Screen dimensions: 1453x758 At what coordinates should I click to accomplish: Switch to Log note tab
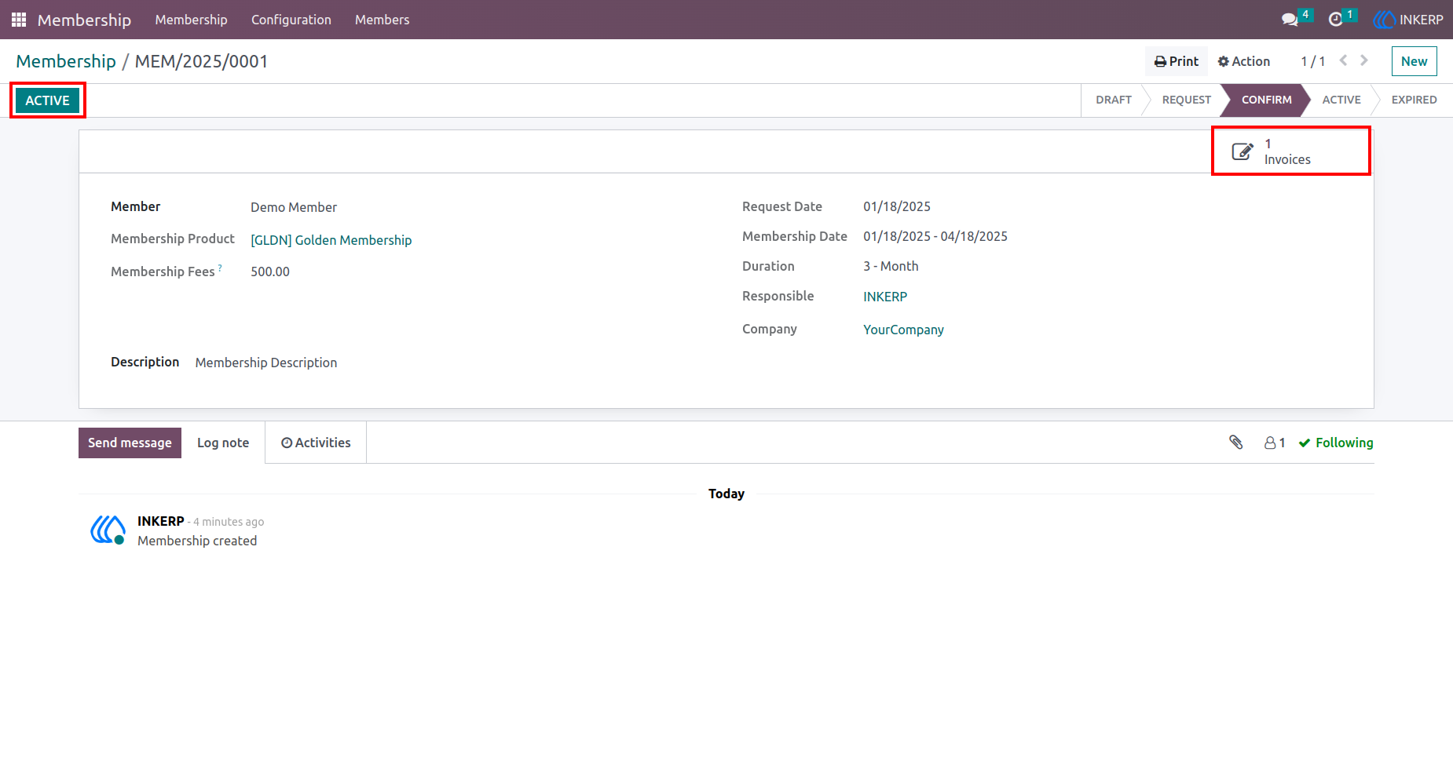[x=223, y=443]
